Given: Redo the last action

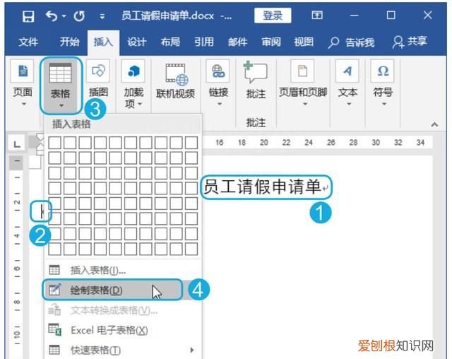Looking at the screenshot, I should pyautogui.click(x=79, y=16).
